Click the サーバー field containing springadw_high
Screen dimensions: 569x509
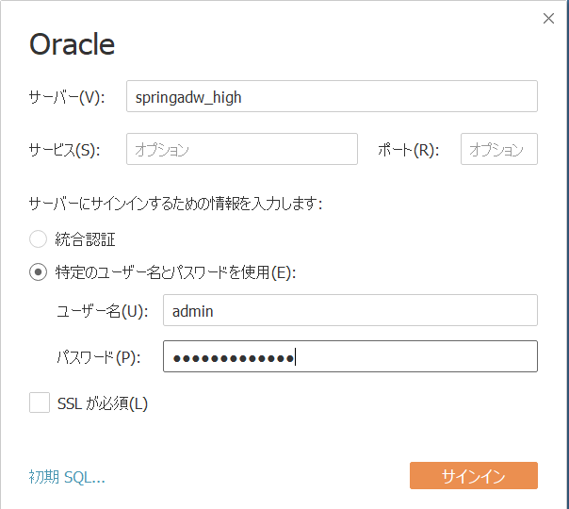click(332, 96)
